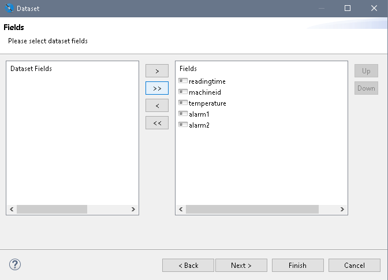The width and height of the screenshot is (388, 280).
Task: Click Dataset Fields horizontal scrollbar right arrow
Action: [133, 210]
